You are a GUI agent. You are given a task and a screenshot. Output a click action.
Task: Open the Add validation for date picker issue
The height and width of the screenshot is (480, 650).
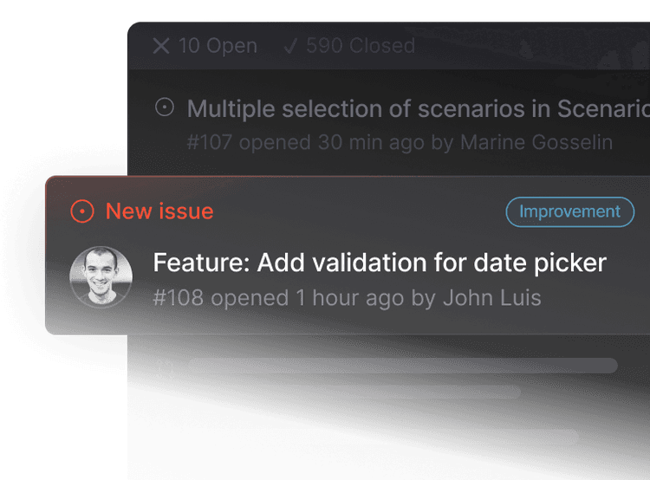tap(380, 263)
